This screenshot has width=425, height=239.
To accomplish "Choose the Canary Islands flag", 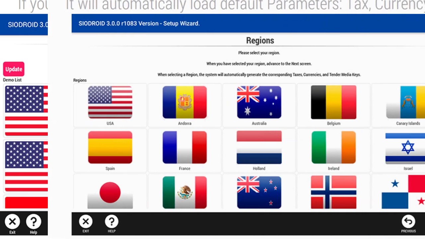I will (x=405, y=102).
